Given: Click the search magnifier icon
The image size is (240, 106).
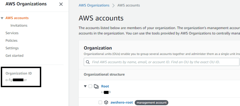Looking at the screenshot, I should [88, 62].
